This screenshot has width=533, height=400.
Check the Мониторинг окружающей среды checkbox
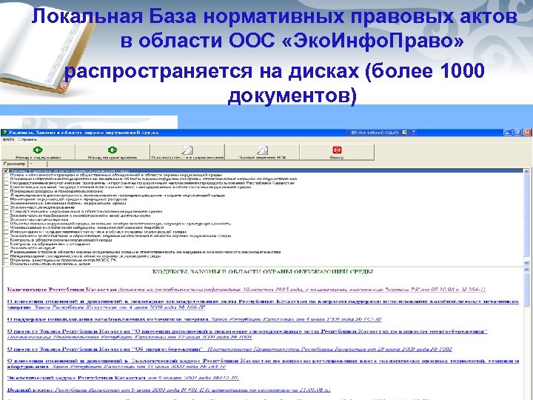click(6, 199)
